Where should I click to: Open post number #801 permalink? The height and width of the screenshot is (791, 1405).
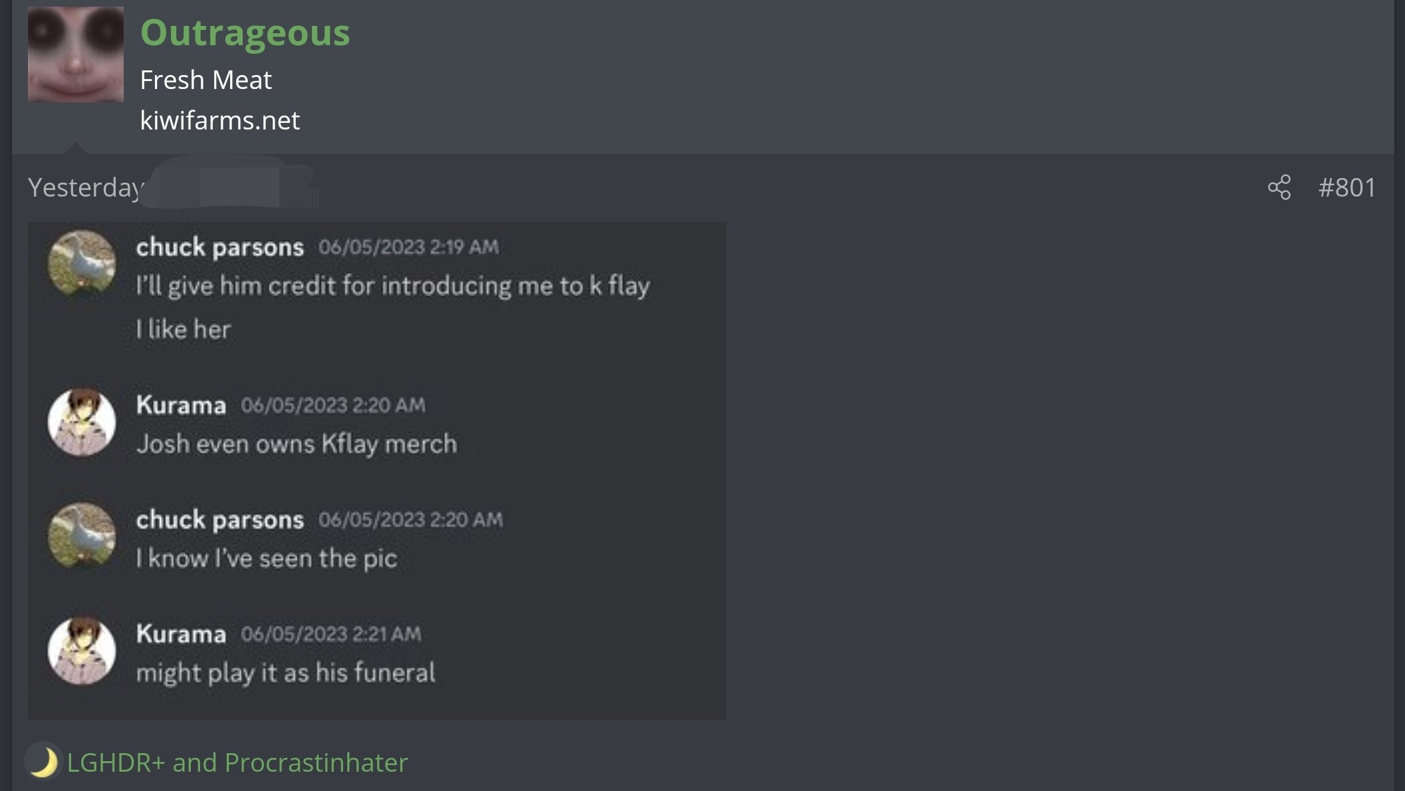1346,187
